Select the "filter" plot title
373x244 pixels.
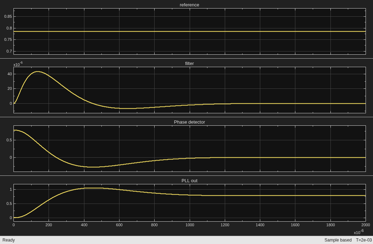tap(189, 63)
